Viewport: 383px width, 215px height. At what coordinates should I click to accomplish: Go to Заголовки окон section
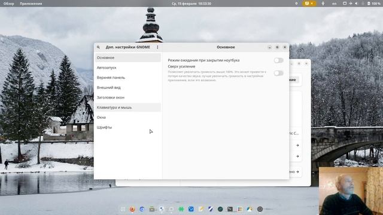point(127,97)
